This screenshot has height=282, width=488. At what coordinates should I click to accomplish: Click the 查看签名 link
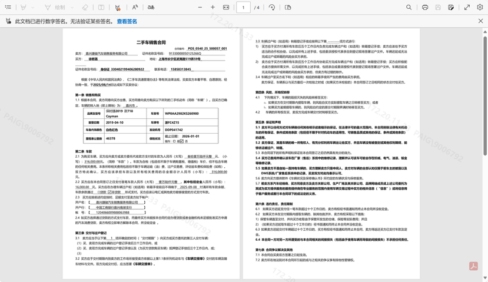pos(127,21)
